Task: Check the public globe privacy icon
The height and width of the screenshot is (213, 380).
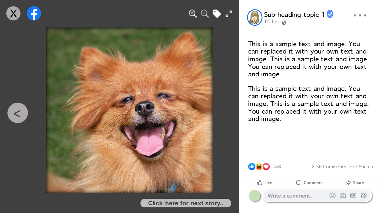Action: coord(284,22)
